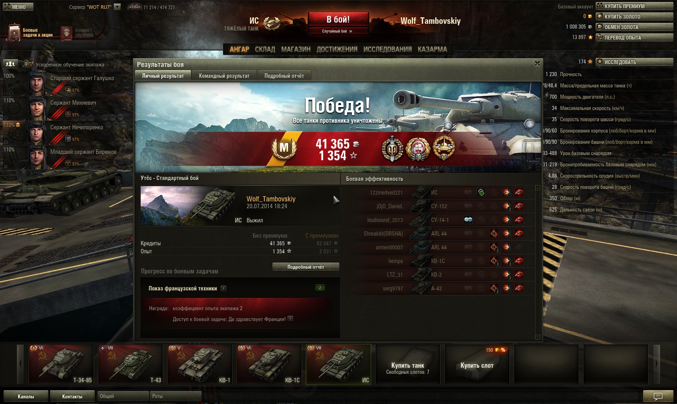Open the crew roster icon above crew list
This screenshot has width=677, height=404.
(x=10, y=64)
